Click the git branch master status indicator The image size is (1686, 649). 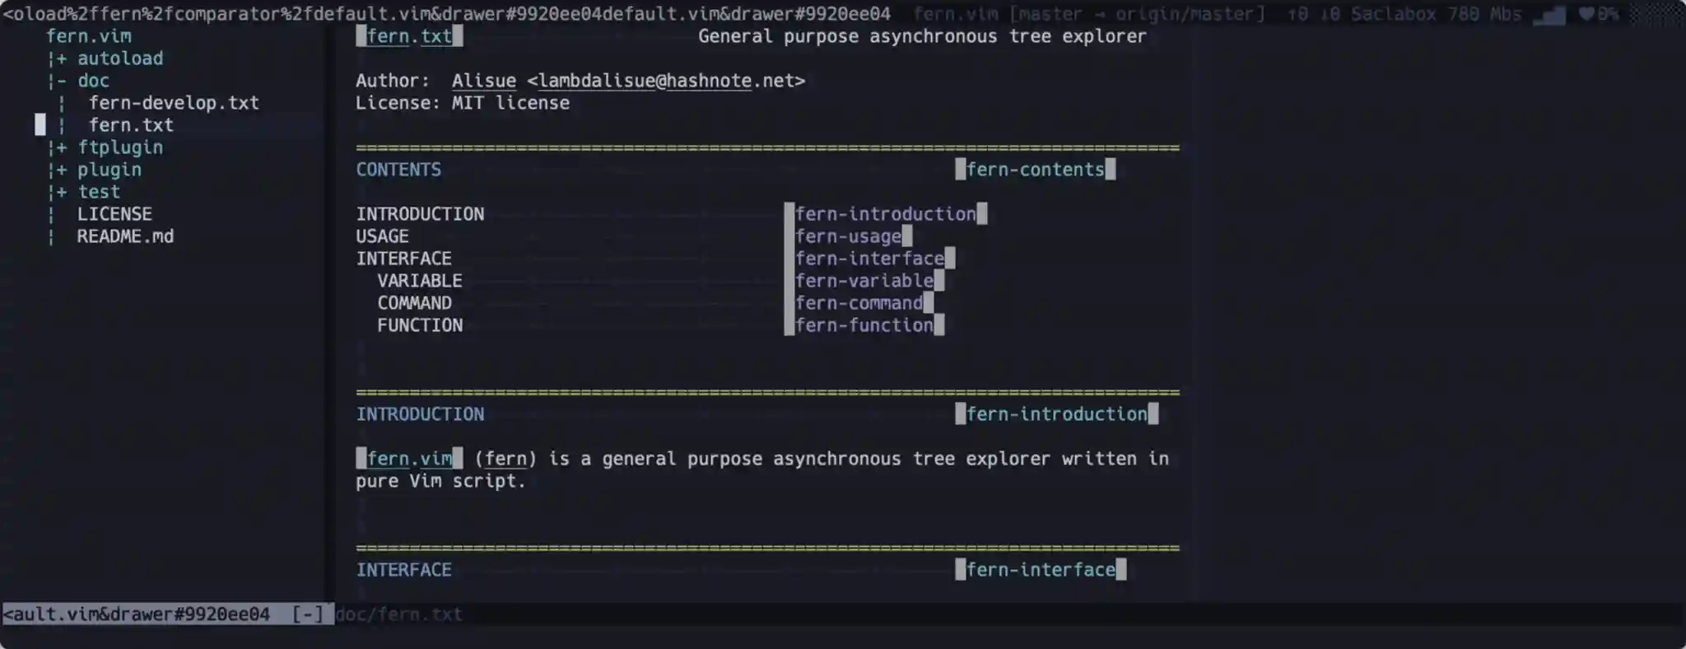[x=1088, y=14]
